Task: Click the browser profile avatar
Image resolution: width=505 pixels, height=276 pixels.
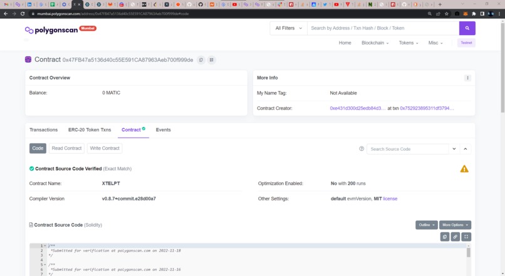Action: pos(491,14)
